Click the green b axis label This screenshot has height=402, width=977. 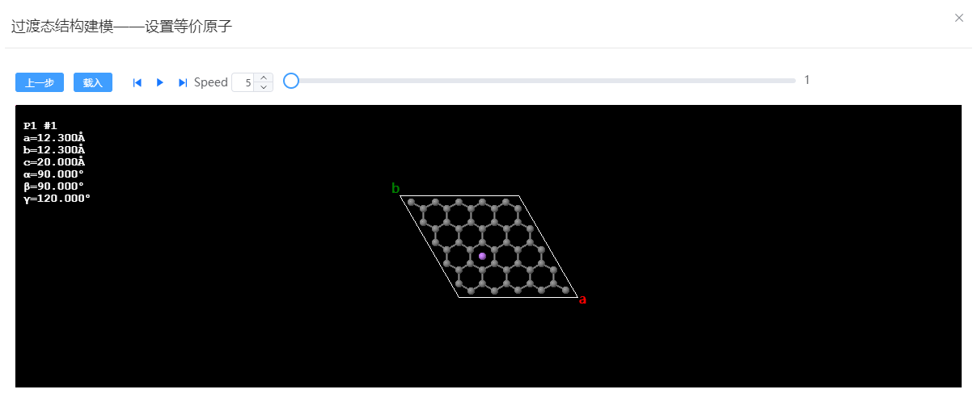click(x=395, y=188)
